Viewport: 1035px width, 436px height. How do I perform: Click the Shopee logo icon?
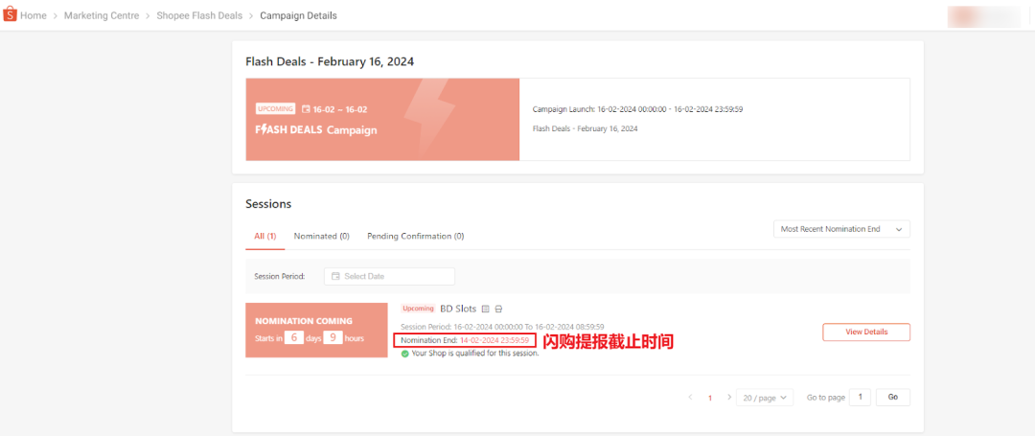tap(10, 15)
